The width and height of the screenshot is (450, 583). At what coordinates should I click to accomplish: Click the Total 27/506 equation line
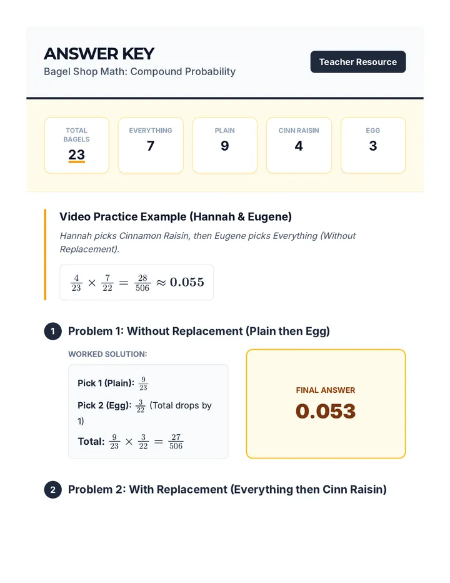pyautogui.click(x=131, y=442)
